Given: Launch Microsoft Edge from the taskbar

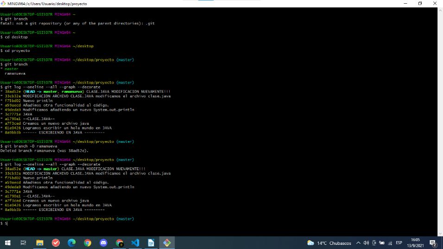Looking at the screenshot, I should (x=71, y=243).
